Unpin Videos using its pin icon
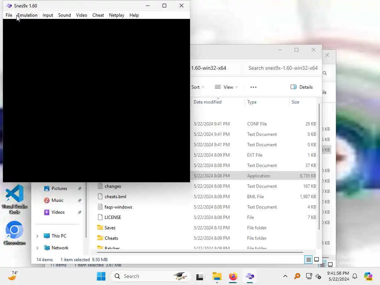Image resolution: width=380 pixels, height=285 pixels. click(x=79, y=212)
